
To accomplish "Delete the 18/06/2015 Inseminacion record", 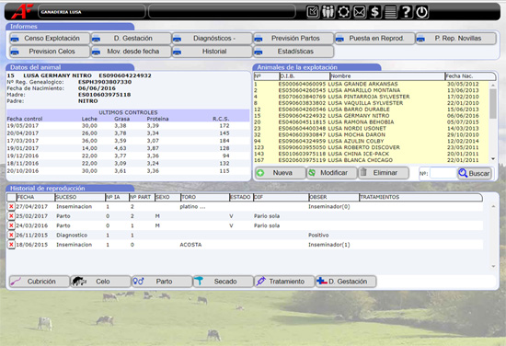I will [11, 245].
